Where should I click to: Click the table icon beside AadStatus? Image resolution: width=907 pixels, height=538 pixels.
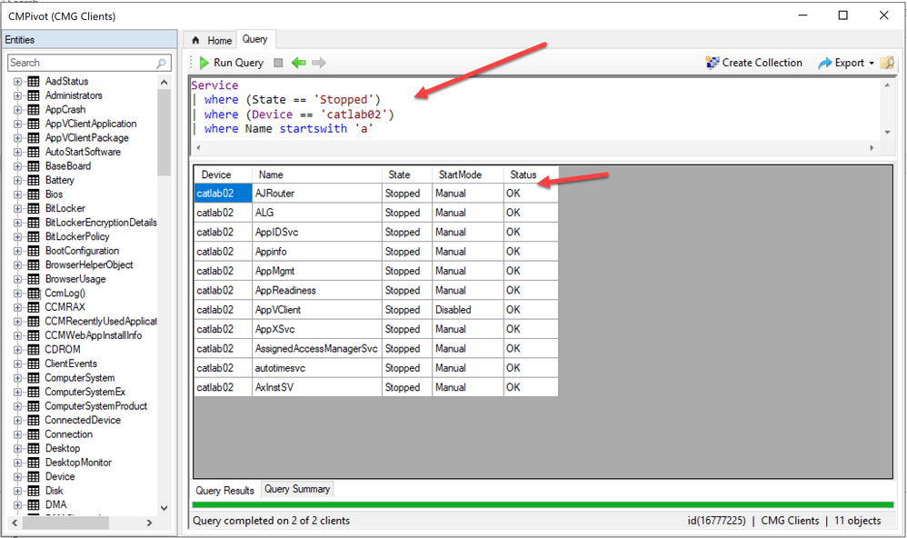coord(34,81)
